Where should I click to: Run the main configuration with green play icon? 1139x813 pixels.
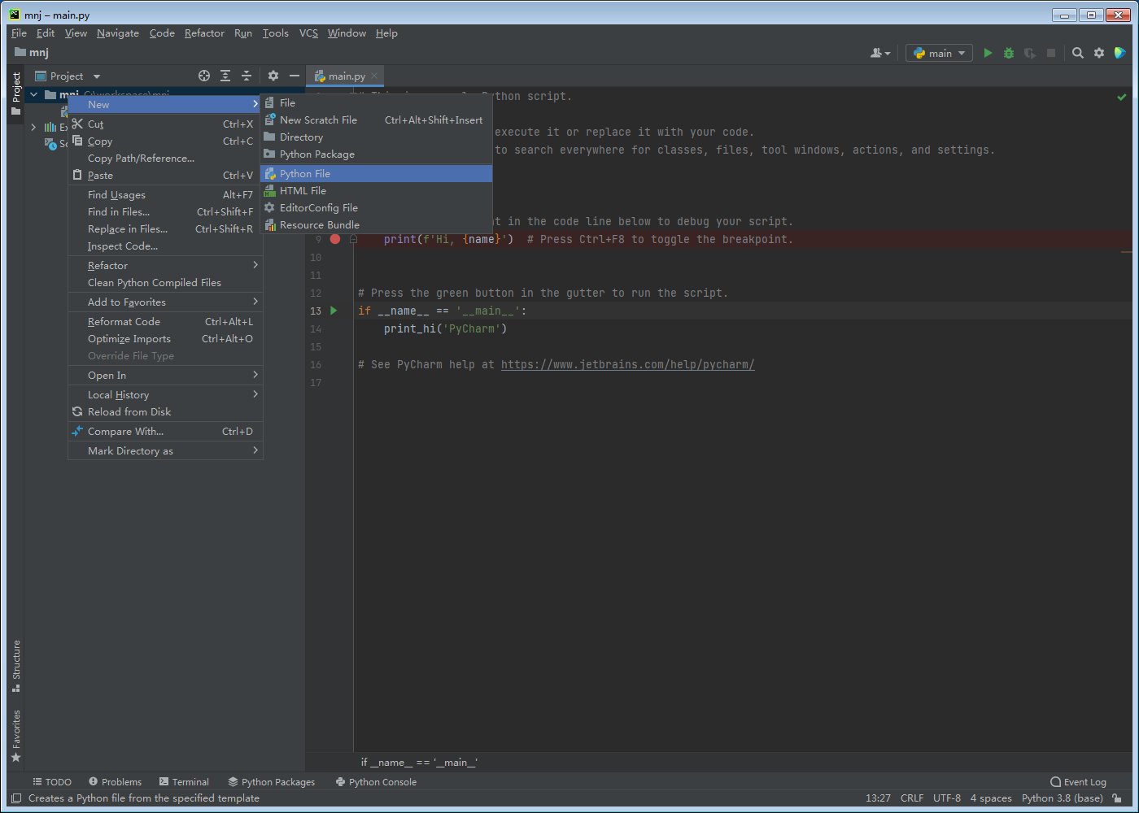(x=988, y=53)
